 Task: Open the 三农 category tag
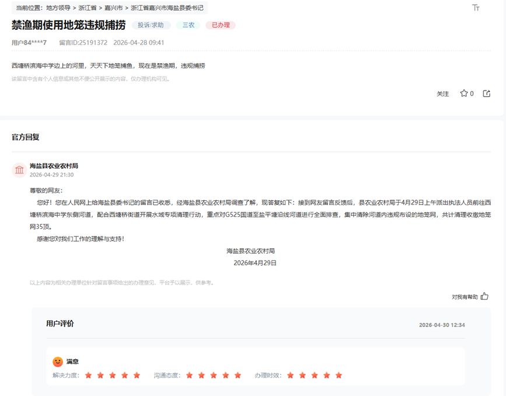click(x=189, y=25)
